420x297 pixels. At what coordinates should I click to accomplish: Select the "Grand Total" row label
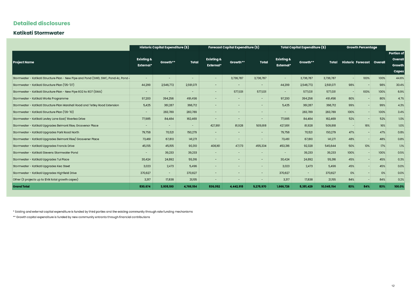click(x=21, y=186)
